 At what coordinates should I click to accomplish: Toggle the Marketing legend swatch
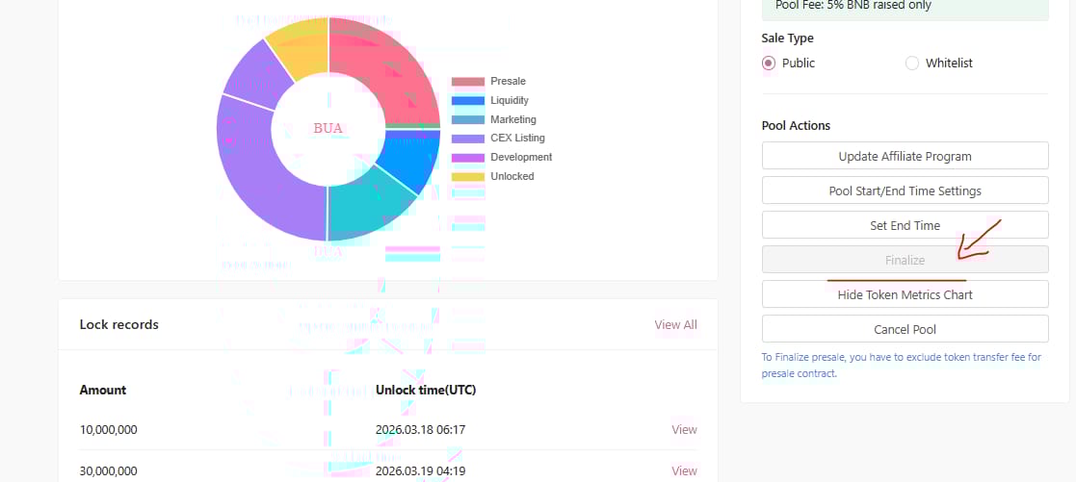[x=468, y=120]
